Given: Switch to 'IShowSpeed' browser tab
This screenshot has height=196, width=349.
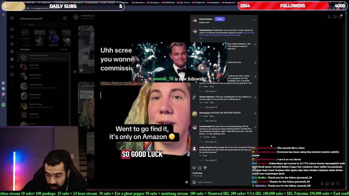Looking at the screenshot, I should (x=215, y=2).
